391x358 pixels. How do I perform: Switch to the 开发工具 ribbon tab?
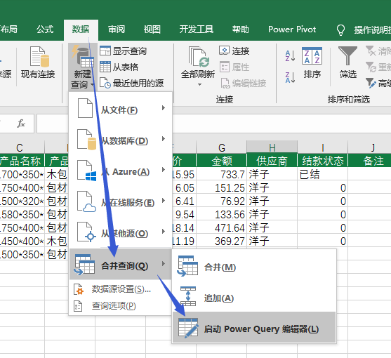click(x=197, y=29)
